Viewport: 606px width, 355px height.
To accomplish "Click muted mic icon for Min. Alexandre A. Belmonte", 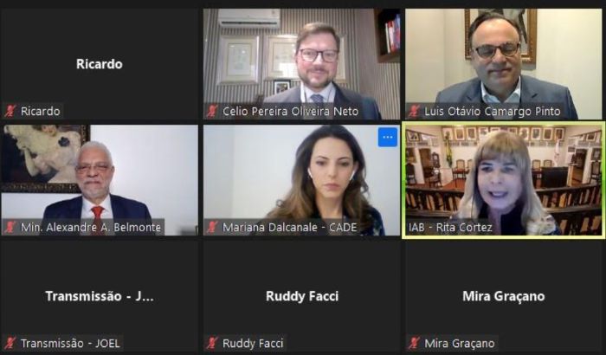I will pos(10,227).
